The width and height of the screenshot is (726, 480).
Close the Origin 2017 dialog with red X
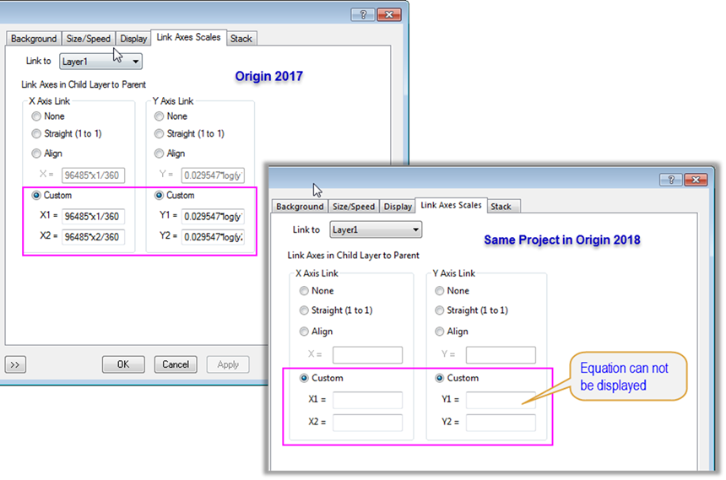point(389,15)
